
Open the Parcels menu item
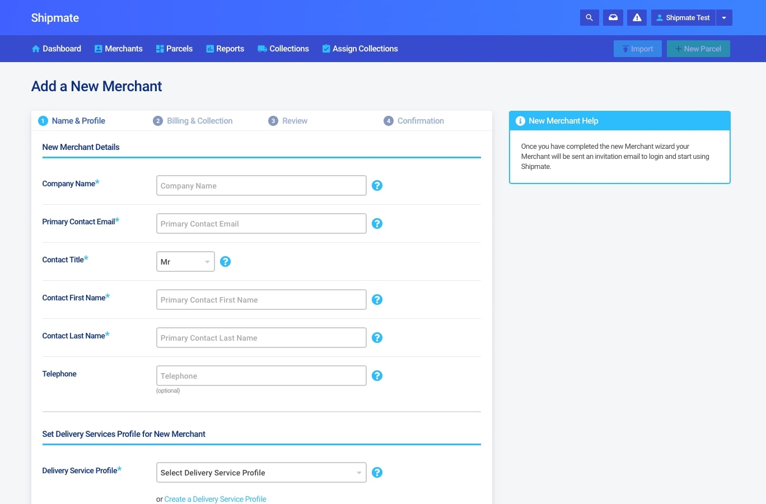pyautogui.click(x=174, y=49)
